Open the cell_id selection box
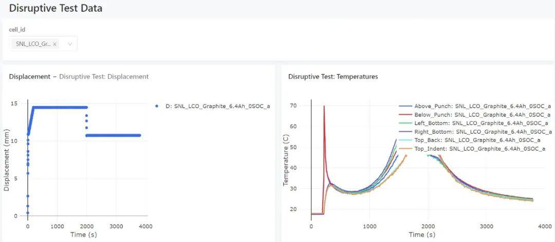The image size is (555, 242). 43,44
